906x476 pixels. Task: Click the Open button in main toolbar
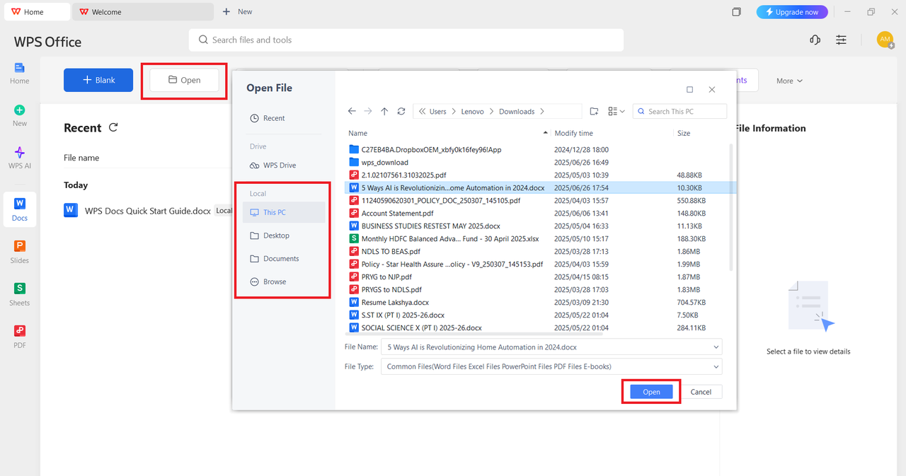[184, 80]
